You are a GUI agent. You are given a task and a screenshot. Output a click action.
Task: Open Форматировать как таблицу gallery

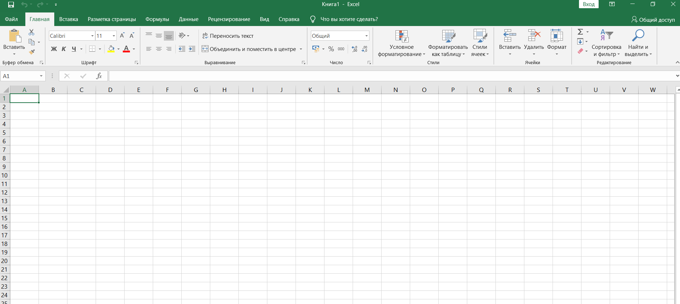[448, 43]
